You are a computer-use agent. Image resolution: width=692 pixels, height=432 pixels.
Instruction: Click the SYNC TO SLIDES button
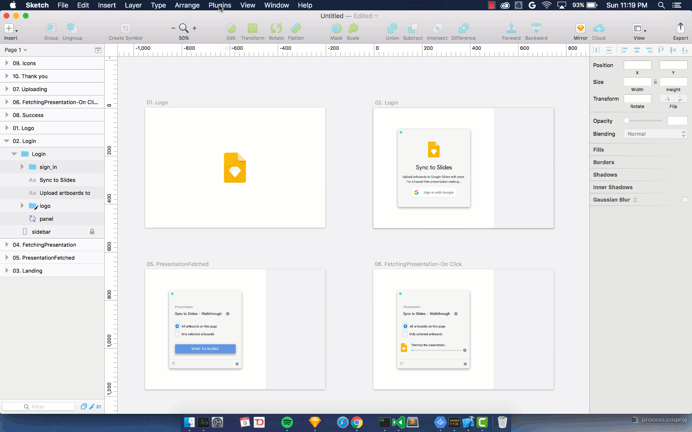click(205, 349)
